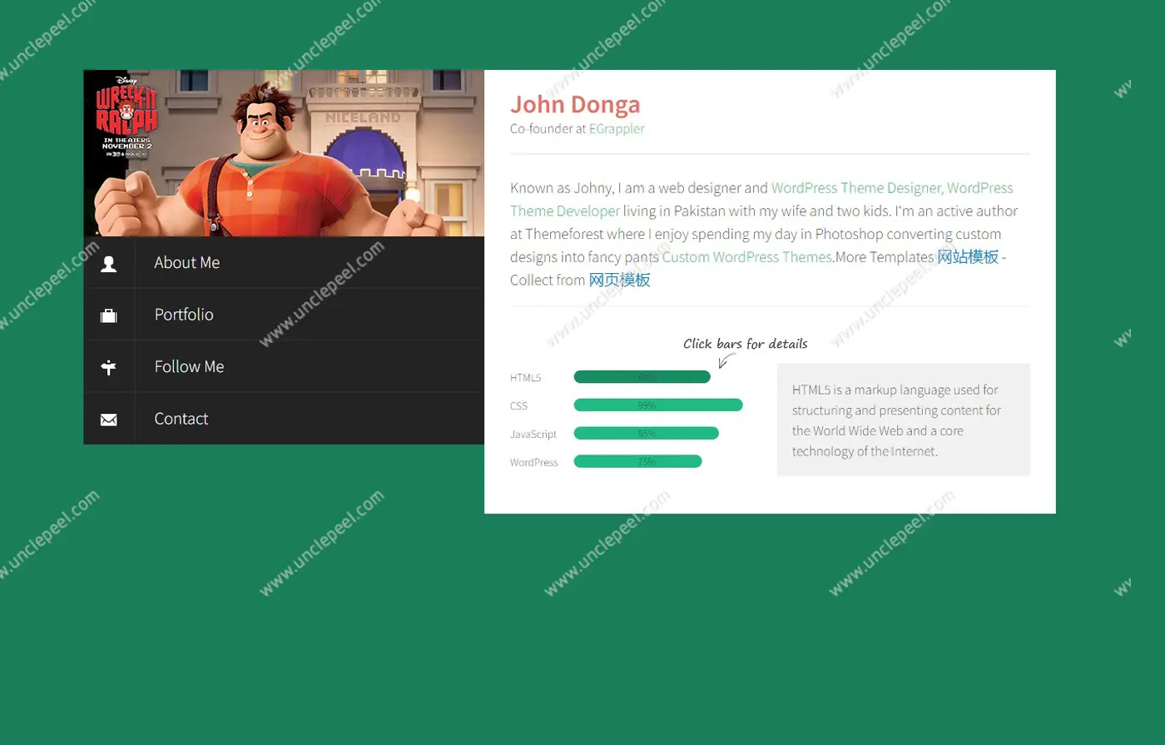Viewport: 1165px width, 745px height.
Task: Click the HTML5 skill label
Action: 525,378
